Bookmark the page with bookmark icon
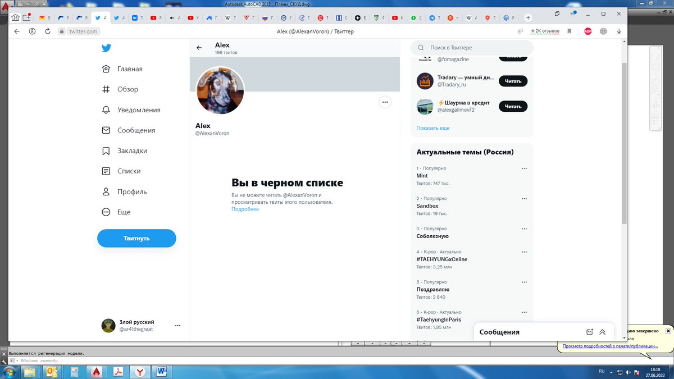 (569, 31)
